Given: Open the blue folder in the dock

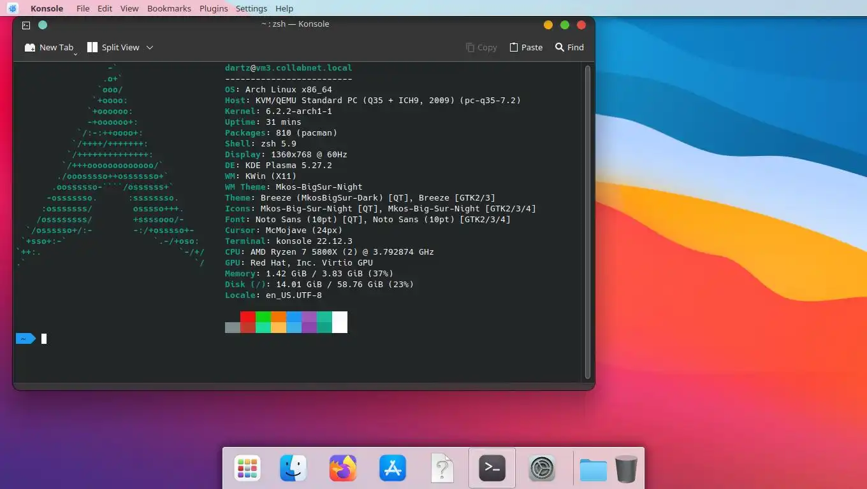Looking at the screenshot, I should pyautogui.click(x=594, y=470).
